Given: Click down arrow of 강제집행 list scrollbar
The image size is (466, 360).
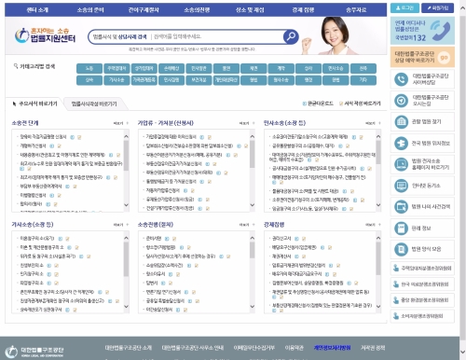Looking at the screenshot, I should (378, 306).
